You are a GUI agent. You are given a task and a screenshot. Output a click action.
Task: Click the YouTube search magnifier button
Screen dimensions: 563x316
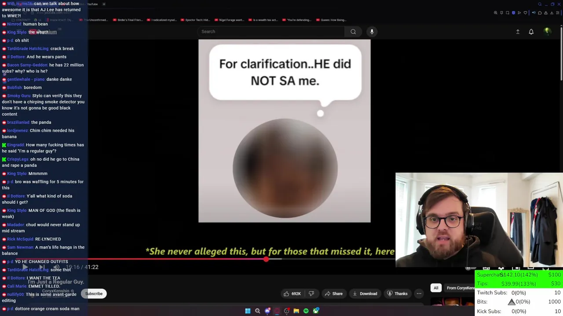coord(353,32)
